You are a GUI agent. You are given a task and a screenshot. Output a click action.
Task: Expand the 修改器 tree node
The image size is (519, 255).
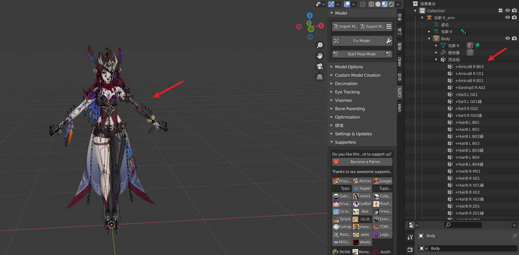pyautogui.click(x=436, y=53)
